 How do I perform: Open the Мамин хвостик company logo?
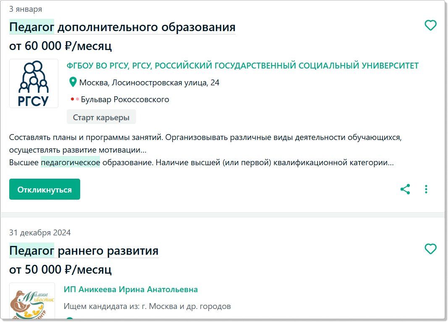pos(32,301)
